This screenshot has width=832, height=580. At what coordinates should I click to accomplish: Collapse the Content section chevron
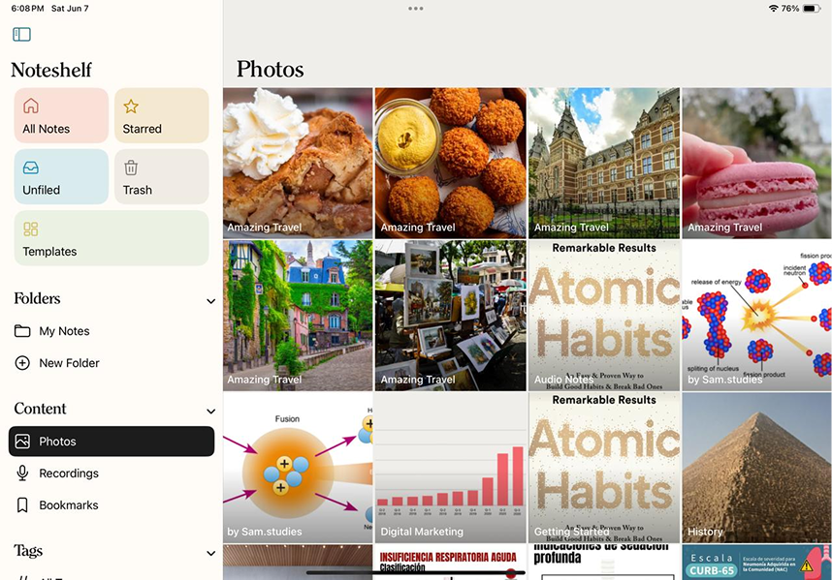click(210, 412)
